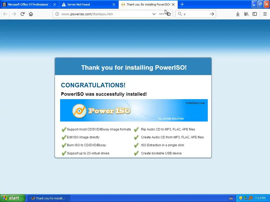The image size is (270, 202).
Task: Click the Burn ISO to CD/DVD/Bluray item
Action: pyautogui.click(x=86, y=145)
